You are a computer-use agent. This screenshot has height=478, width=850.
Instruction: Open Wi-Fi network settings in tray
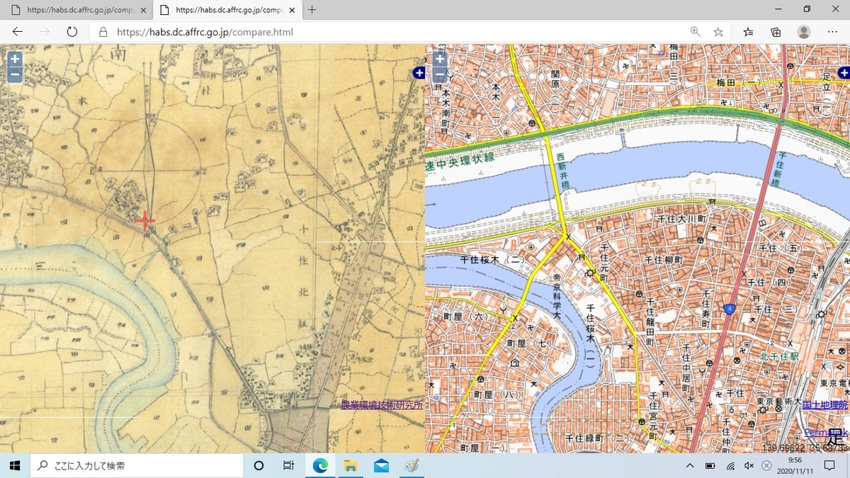click(730, 465)
